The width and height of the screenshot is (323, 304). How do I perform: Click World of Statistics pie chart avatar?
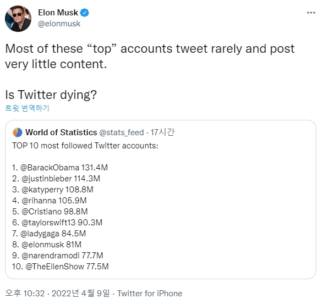coord(18,132)
